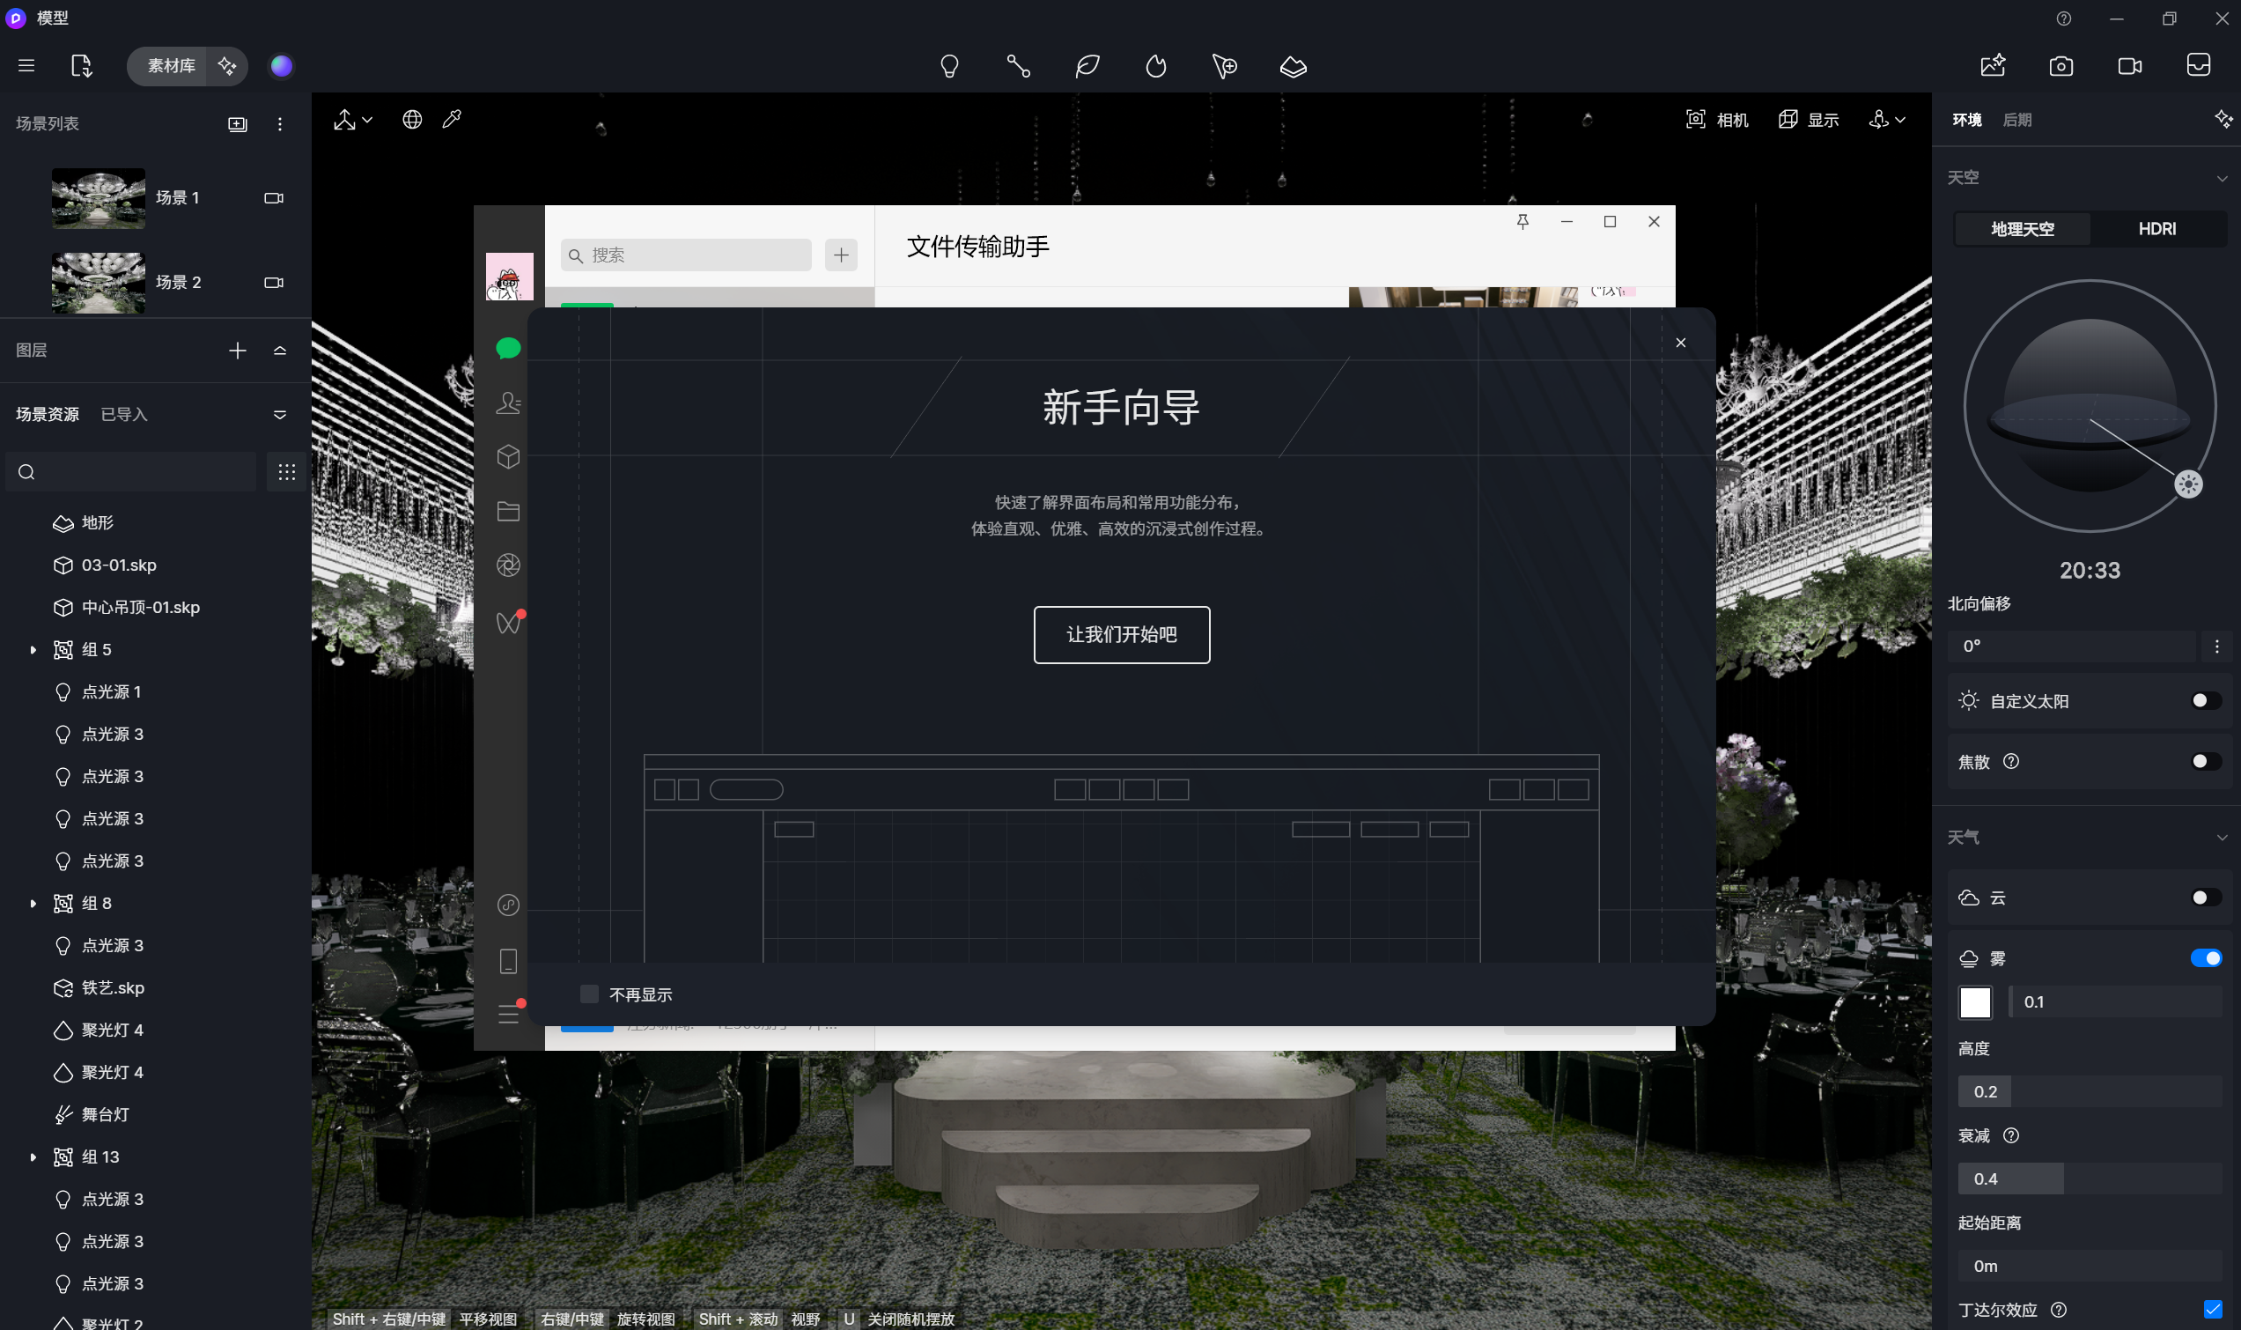Screen dimensions: 2241x1330
Task: Open the inbox tray icon
Action: coord(2199,65)
